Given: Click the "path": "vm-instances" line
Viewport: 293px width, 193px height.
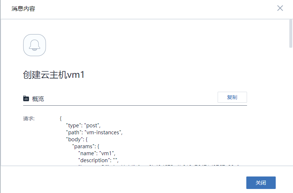Looking at the screenshot, I should click(x=94, y=132).
